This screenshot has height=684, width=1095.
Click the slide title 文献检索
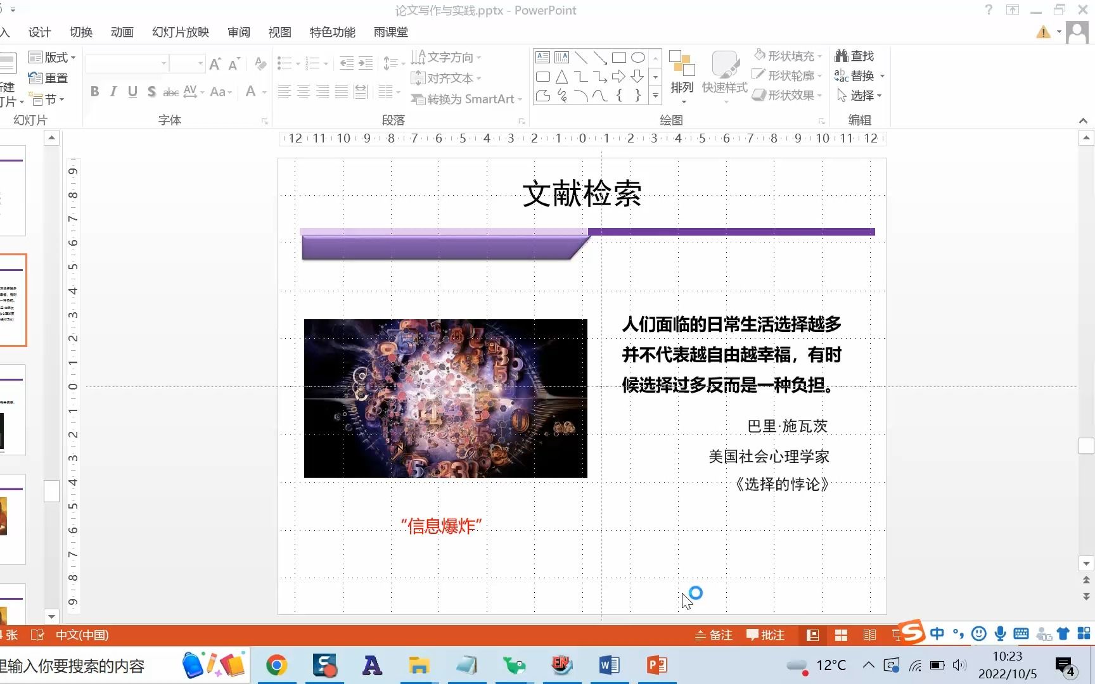coord(582,194)
